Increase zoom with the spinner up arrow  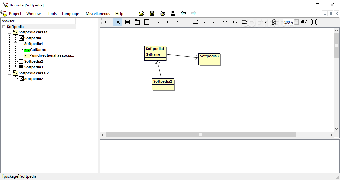click(297, 21)
